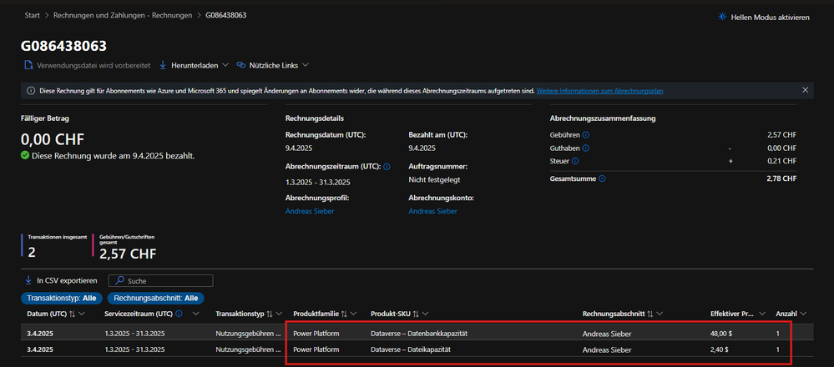
Task: Click In CSV exportieren button
Action: [x=61, y=280]
